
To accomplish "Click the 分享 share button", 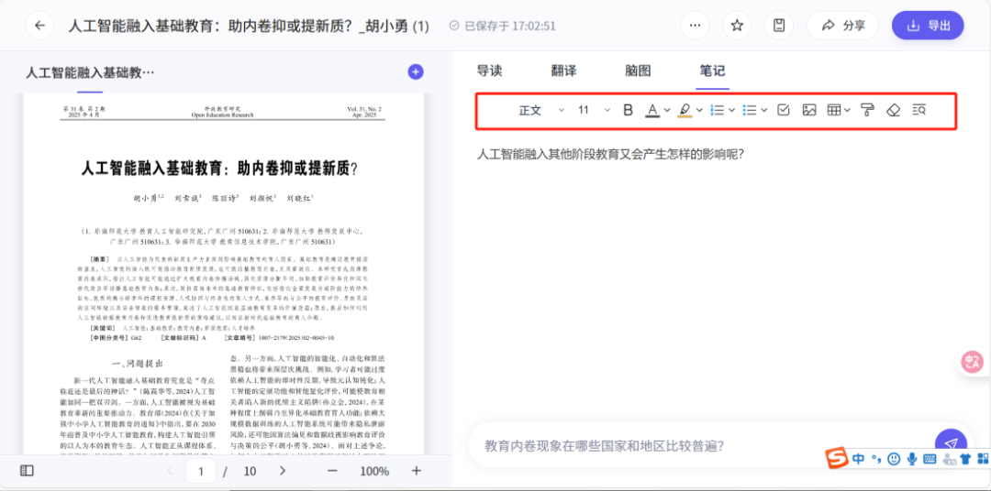I will coord(842,26).
